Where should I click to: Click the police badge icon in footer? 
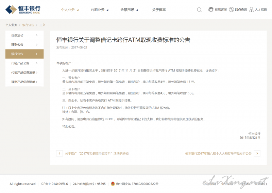(113, 184)
